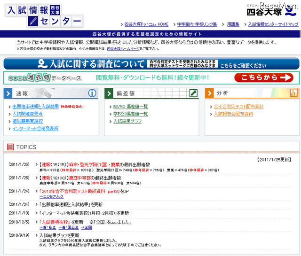301x256 pixels.
Task: Click the [2010/12/5] date entry
Action: [19, 222]
